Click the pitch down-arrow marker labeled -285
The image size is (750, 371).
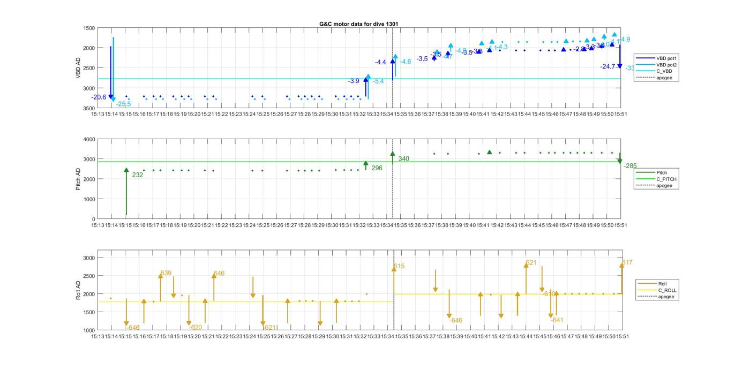[x=620, y=161]
